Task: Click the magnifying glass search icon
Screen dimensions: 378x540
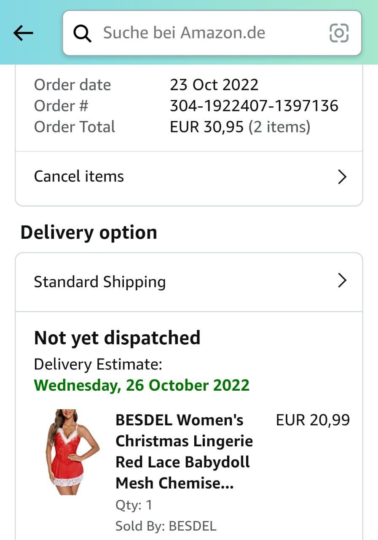Action: (82, 33)
